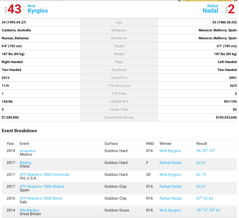Select Nadal Left-Handed value
239x218 pixels.
click(227, 62)
